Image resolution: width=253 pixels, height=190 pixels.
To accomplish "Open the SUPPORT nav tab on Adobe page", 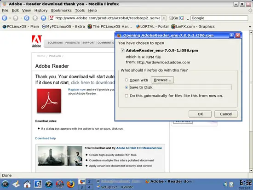I will tap(89, 43).
